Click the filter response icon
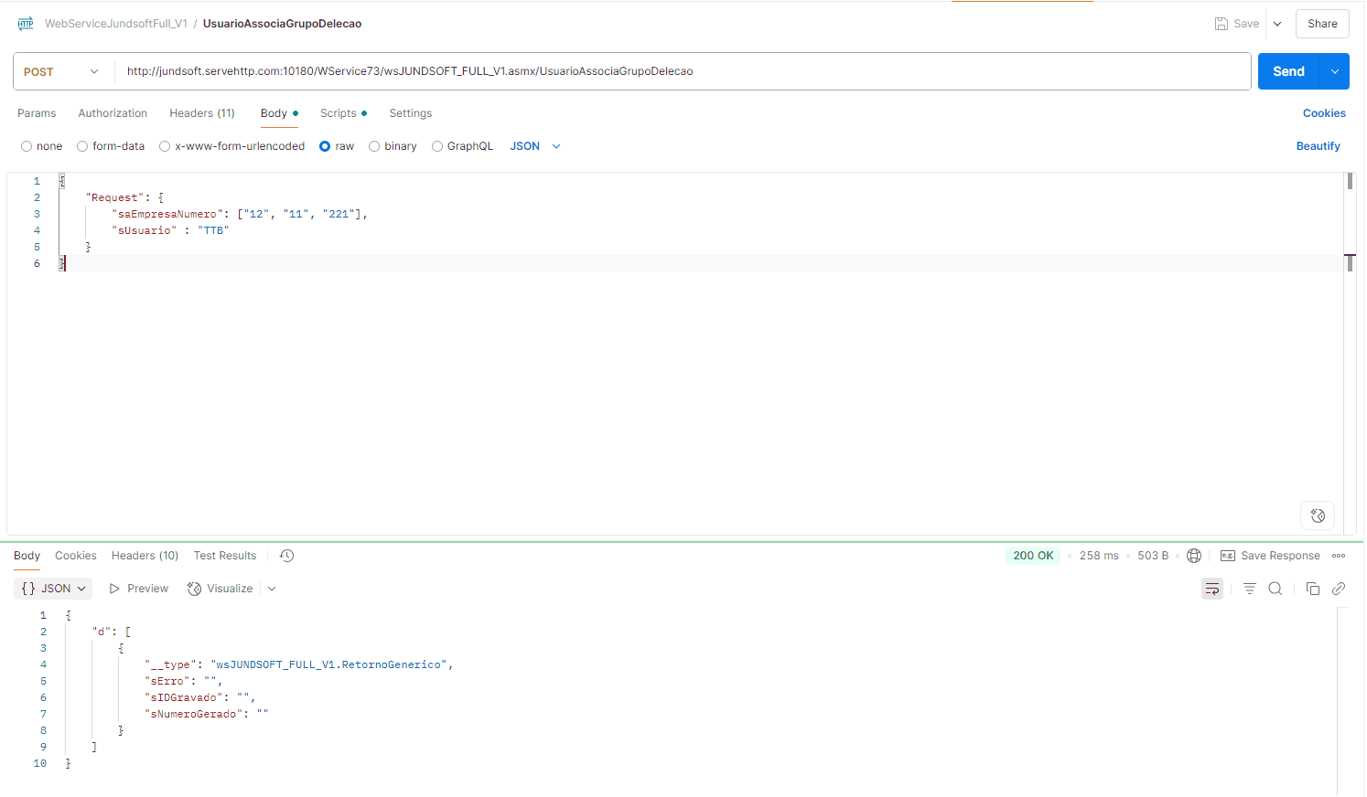Image resolution: width=1367 pixels, height=797 pixels. coord(1249,589)
